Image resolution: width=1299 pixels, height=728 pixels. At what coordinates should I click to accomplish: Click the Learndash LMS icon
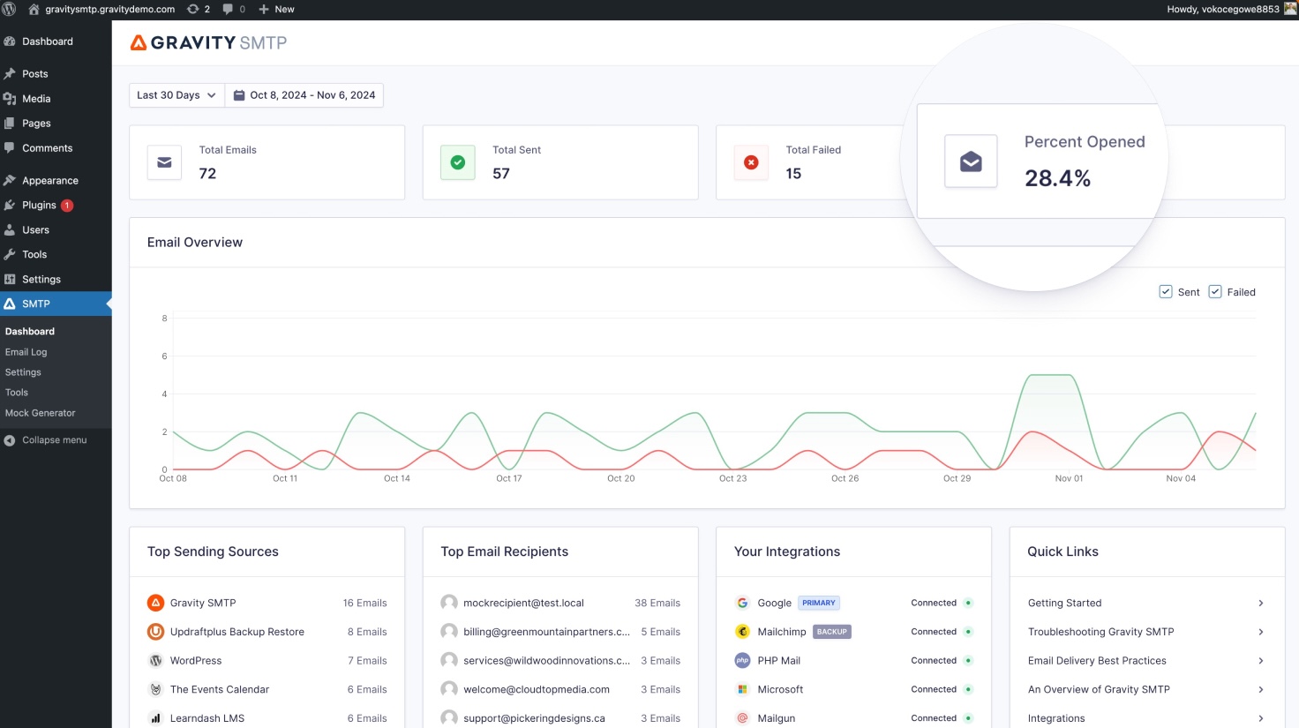[x=155, y=718]
